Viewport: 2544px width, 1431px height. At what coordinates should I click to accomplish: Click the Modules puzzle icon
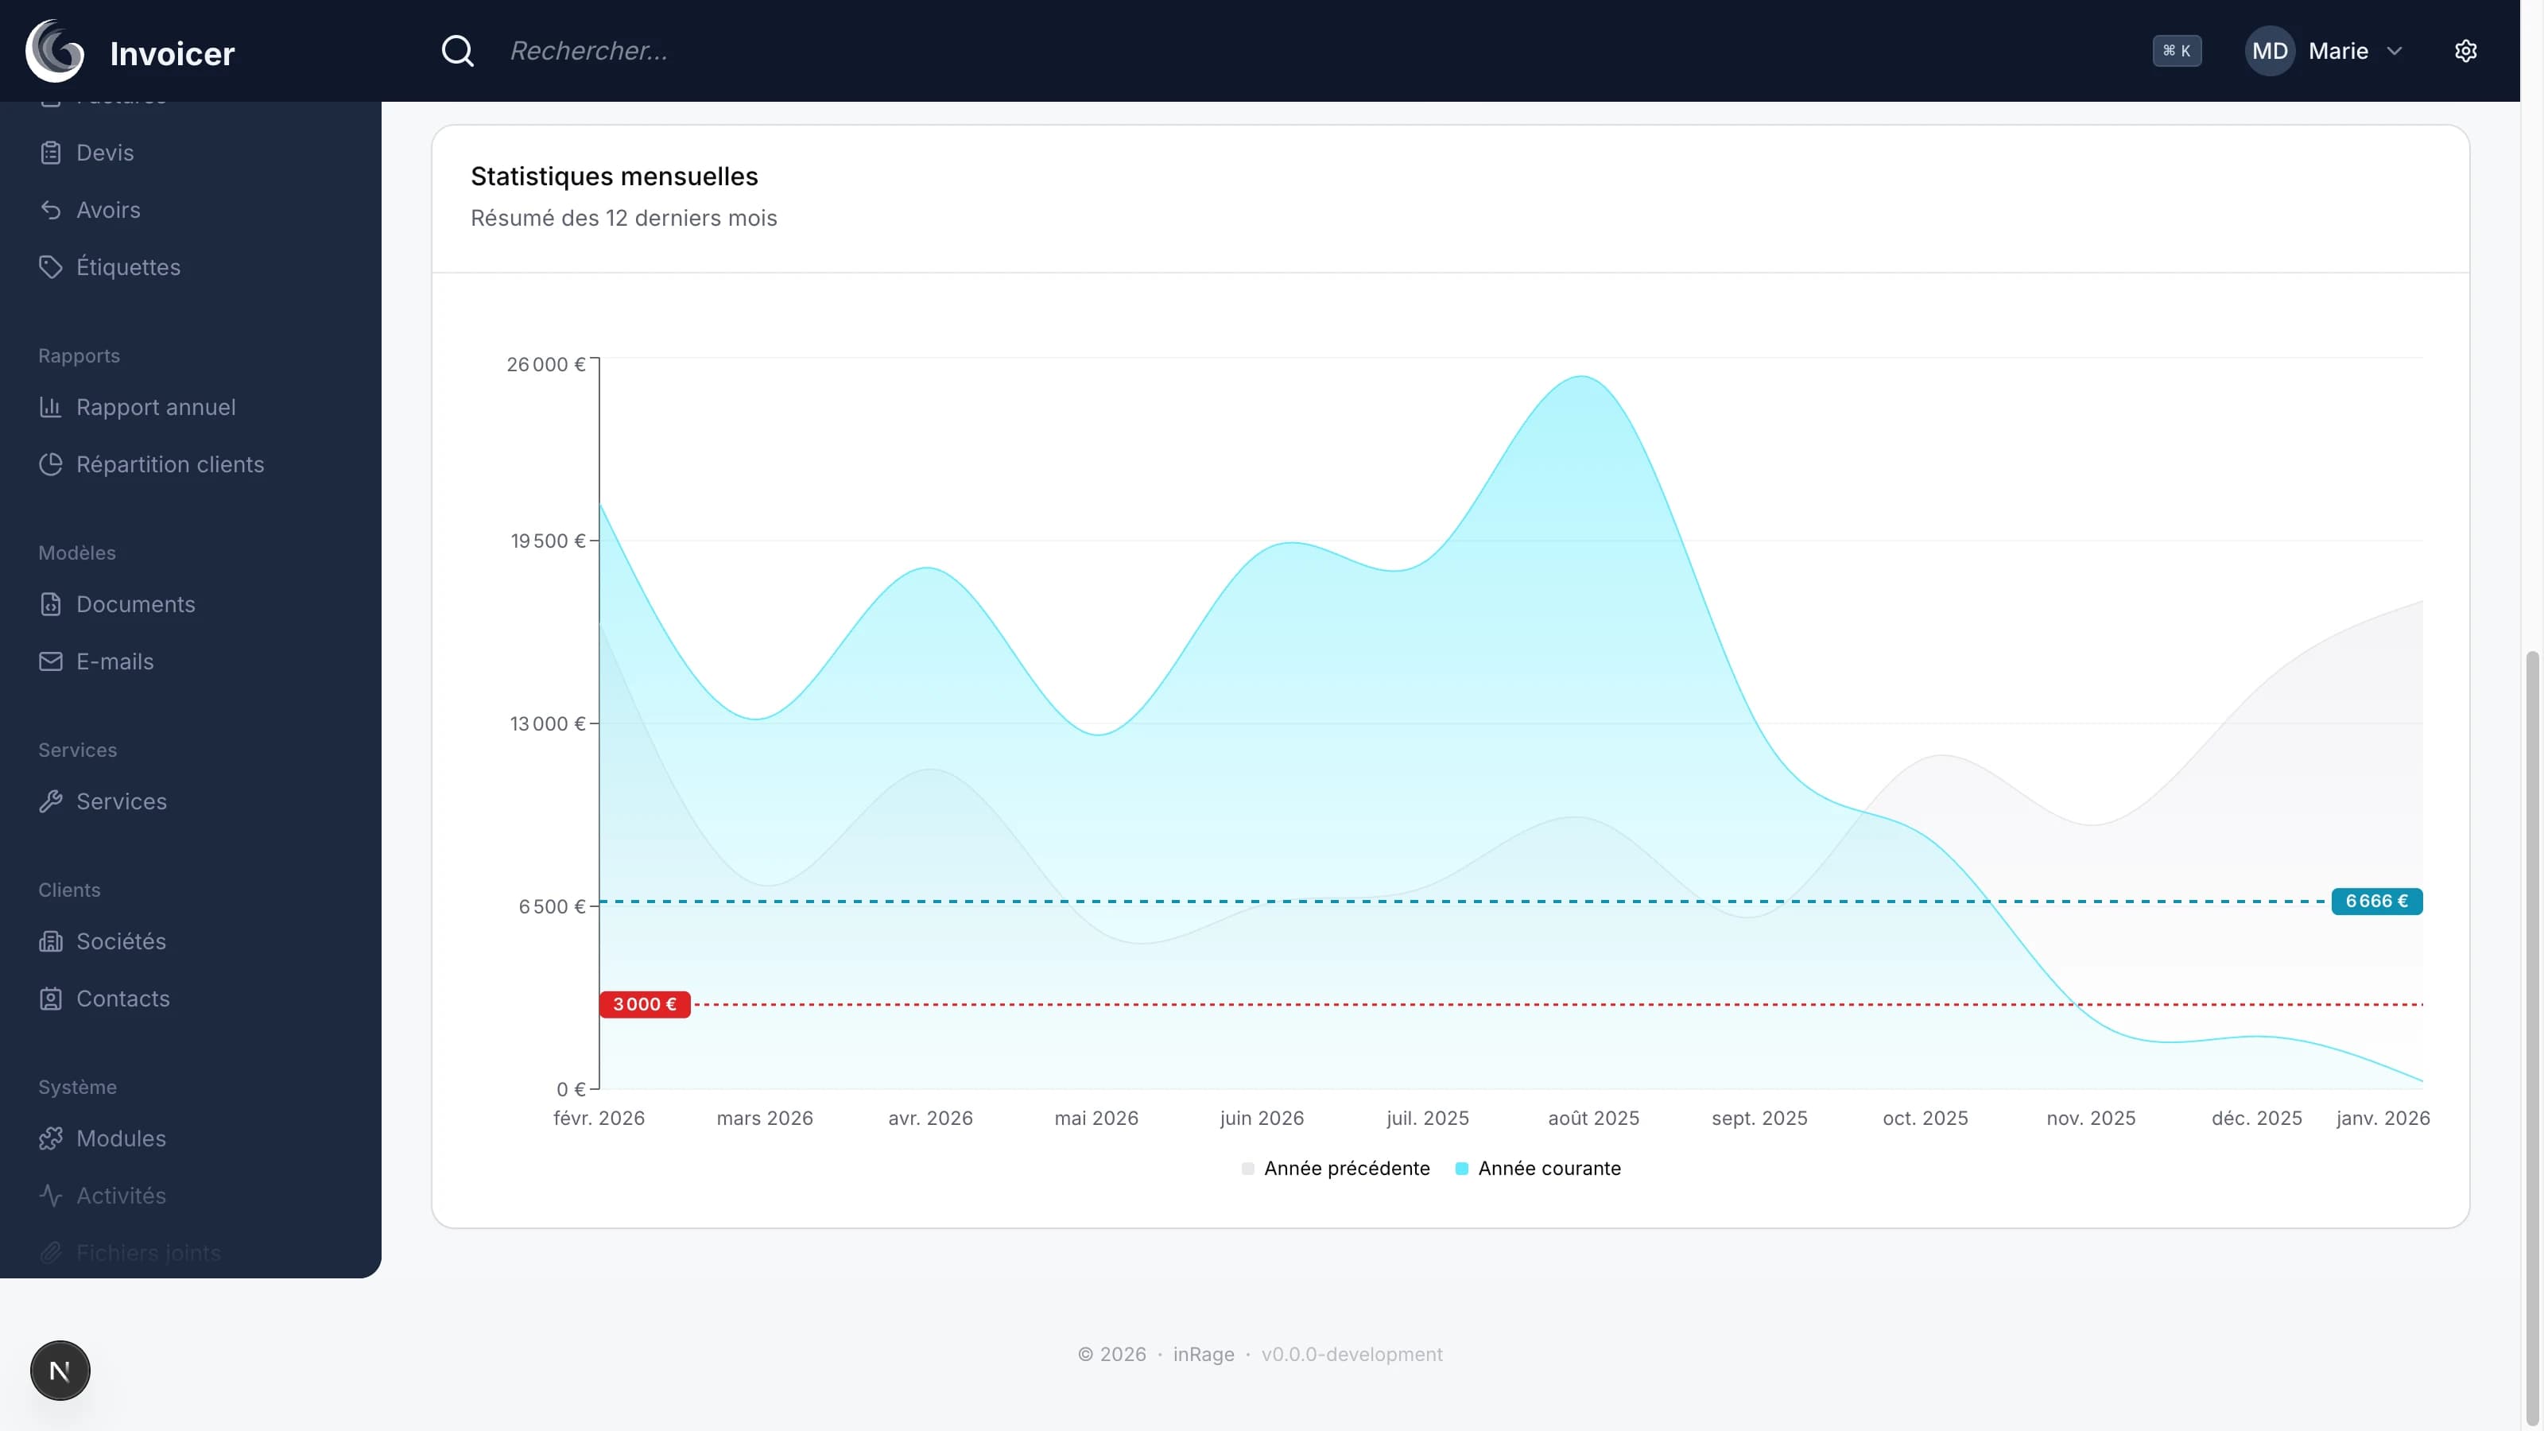click(50, 1138)
